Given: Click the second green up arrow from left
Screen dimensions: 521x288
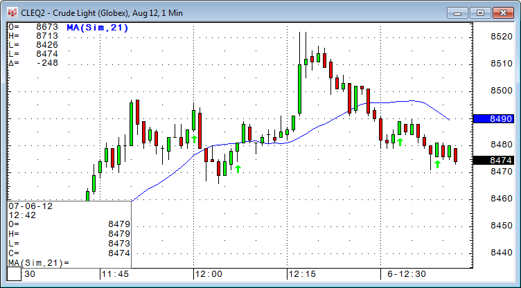Looking at the screenshot, I should pos(238,168).
